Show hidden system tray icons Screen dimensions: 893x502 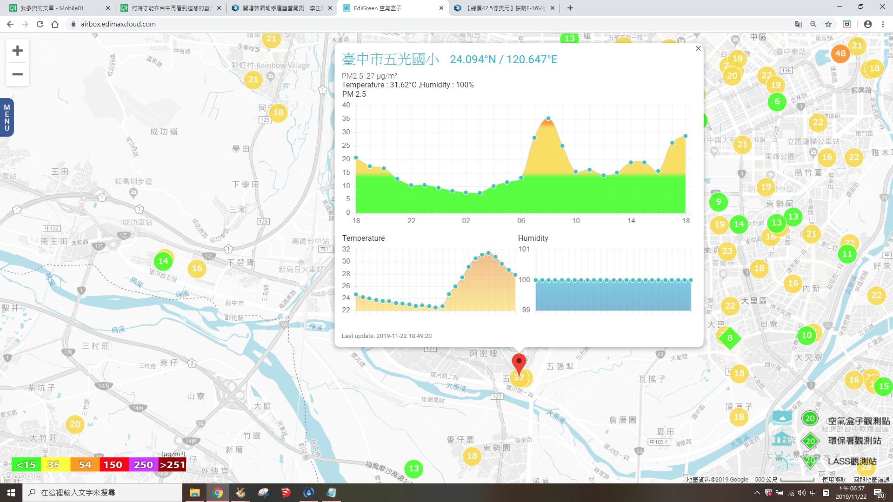(757, 493)
